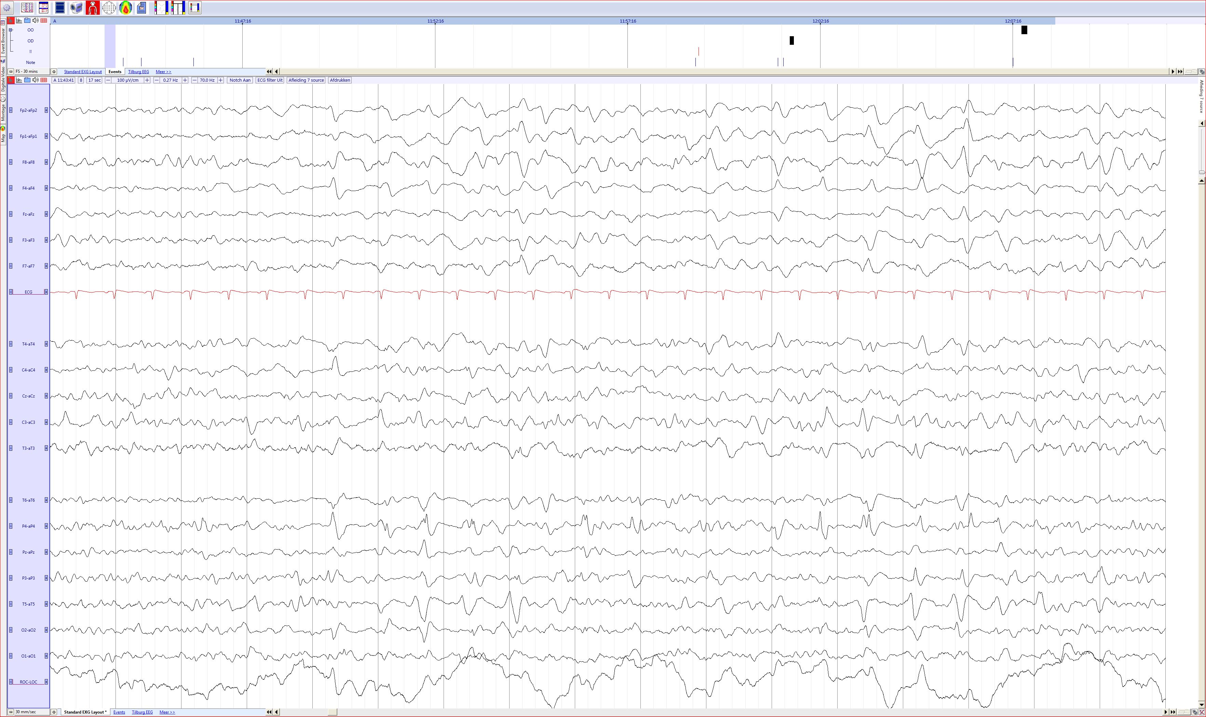Click the video camera toolbar icon
Image resolution: width=1206 pixels, height=717 pixels.
(76, 8)
